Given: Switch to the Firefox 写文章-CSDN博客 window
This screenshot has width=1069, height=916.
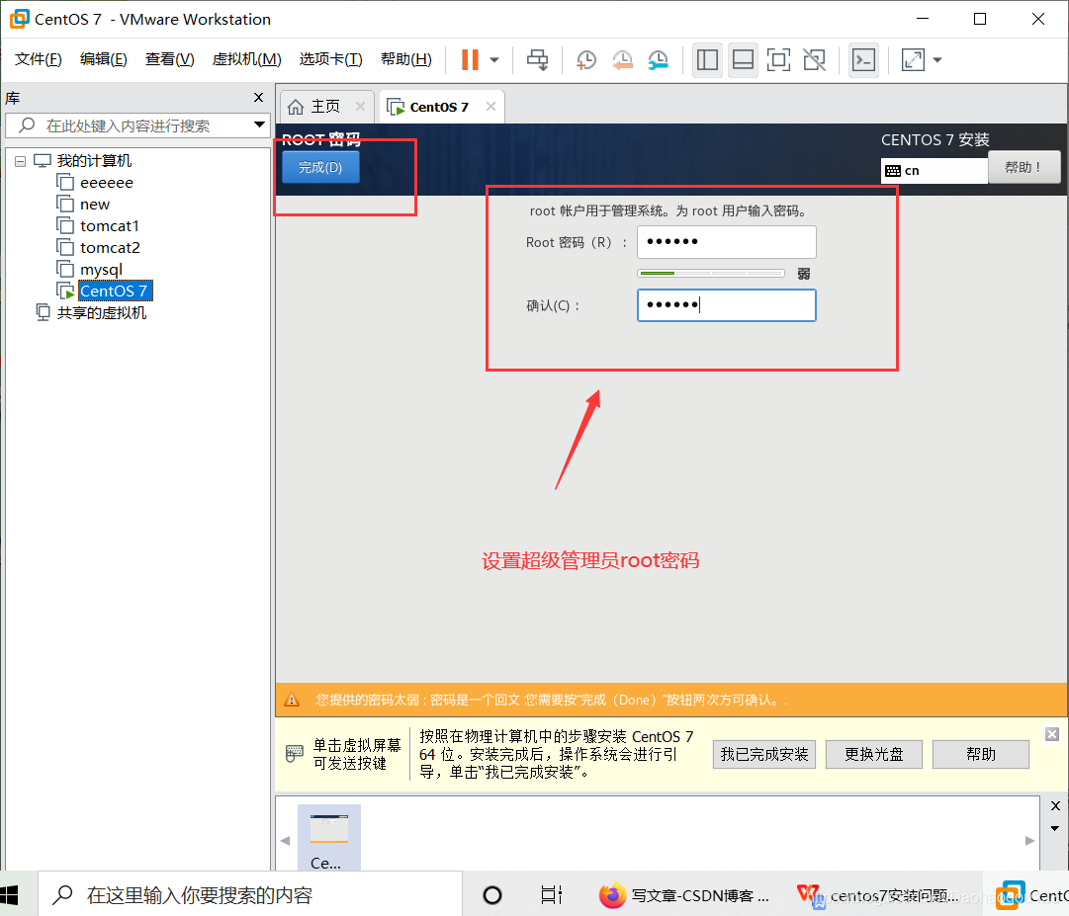Looking at the screenshot, I should (x=684, y=895).
